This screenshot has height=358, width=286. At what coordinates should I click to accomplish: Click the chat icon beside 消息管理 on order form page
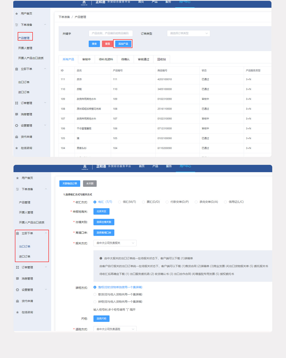[17, 279]
